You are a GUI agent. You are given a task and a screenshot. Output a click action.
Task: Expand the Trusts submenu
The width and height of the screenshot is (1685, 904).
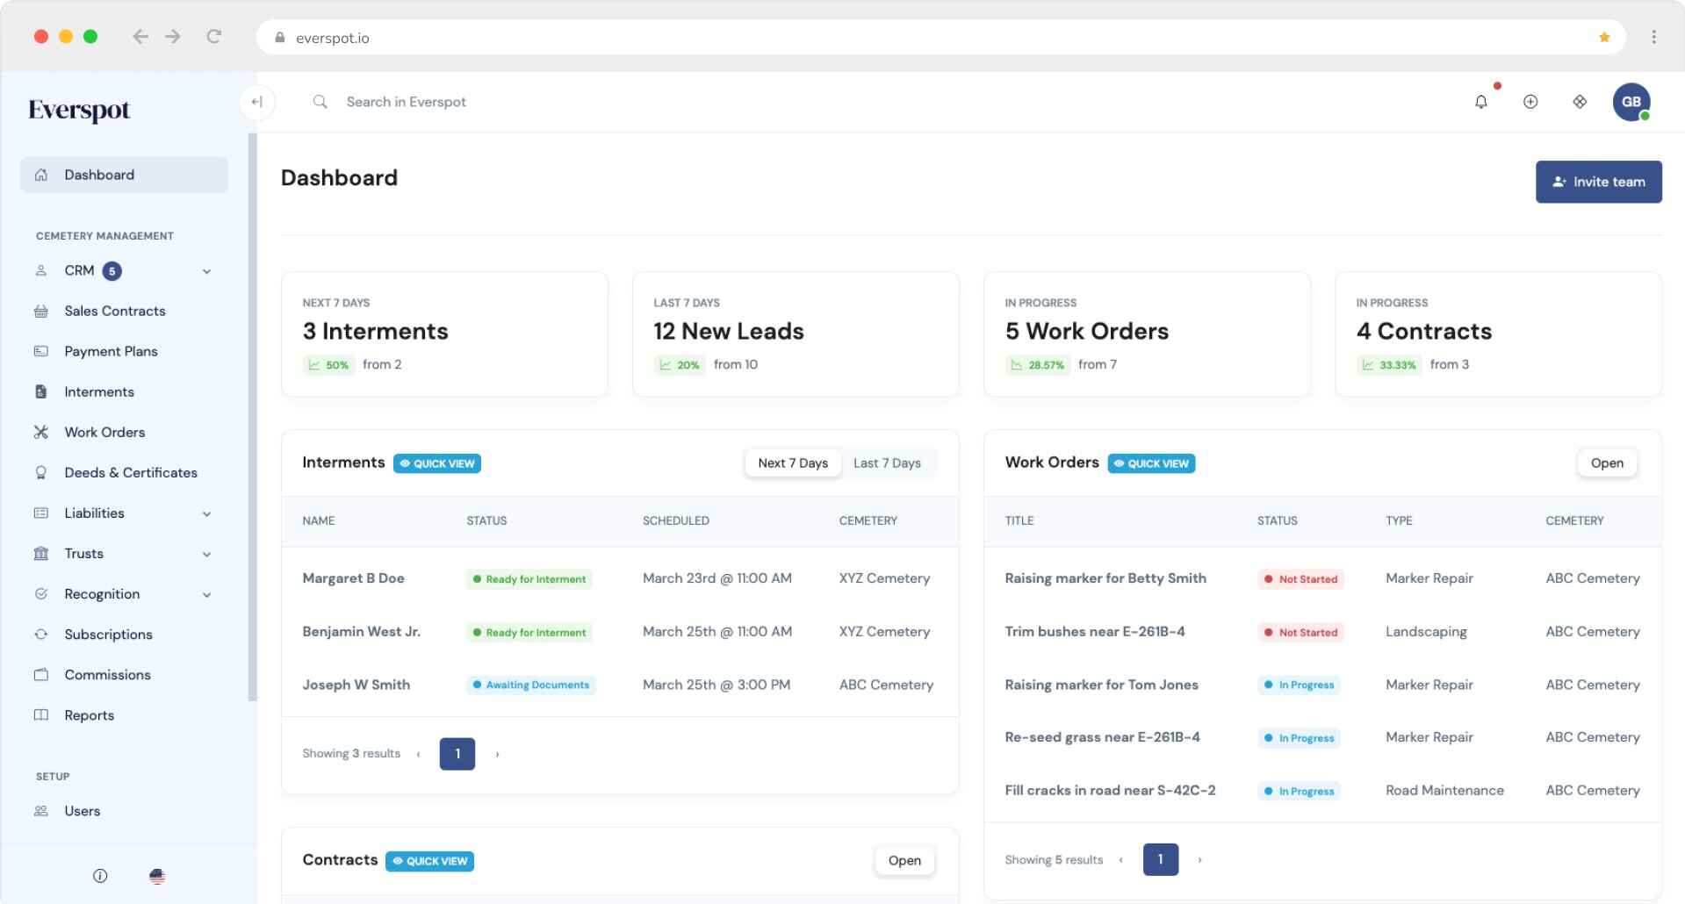[206, 554]
